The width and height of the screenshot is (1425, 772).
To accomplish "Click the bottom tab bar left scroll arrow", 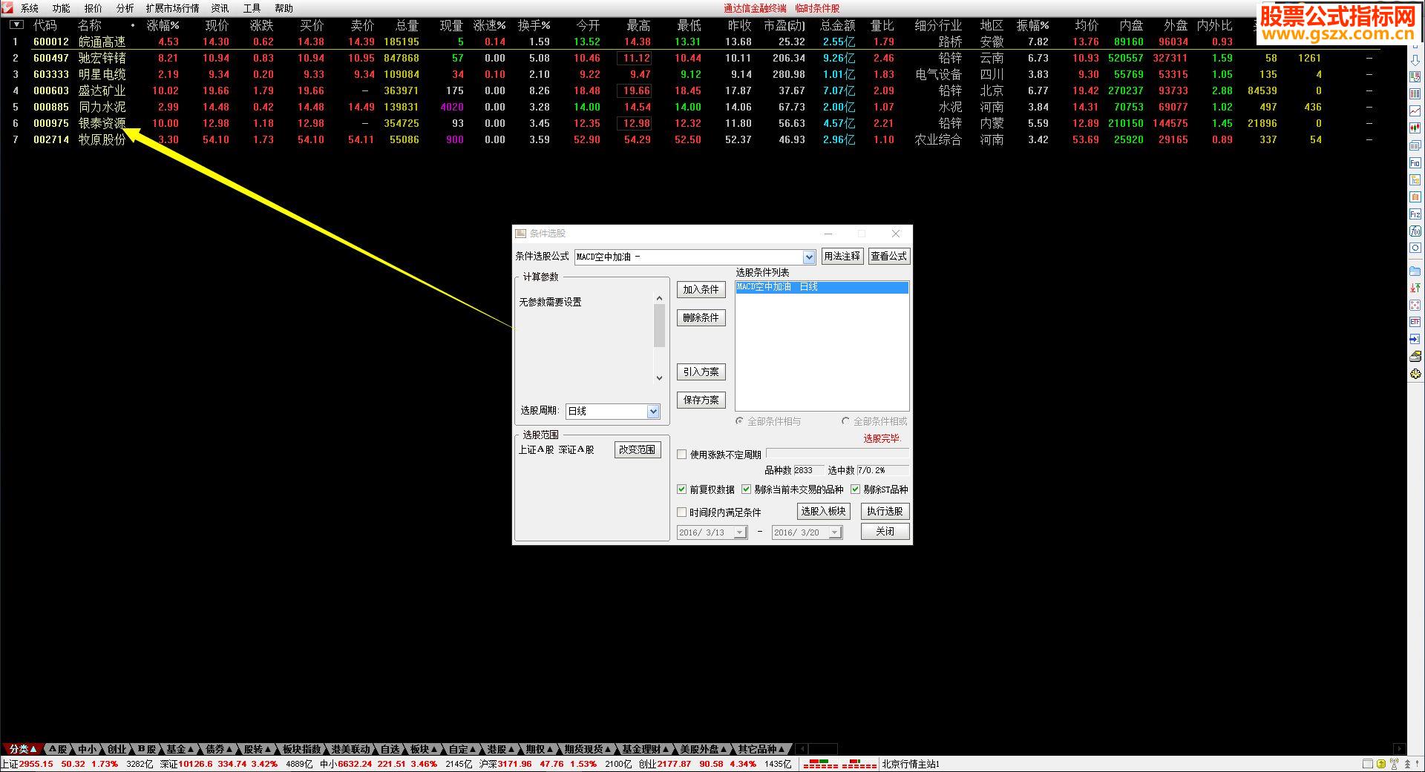I will tap(802, 749).
